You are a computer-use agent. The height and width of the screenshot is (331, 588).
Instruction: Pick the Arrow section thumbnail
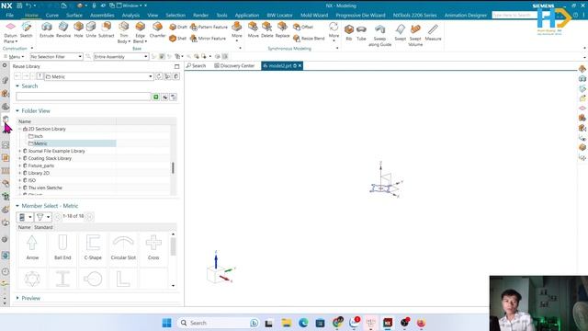32,247
